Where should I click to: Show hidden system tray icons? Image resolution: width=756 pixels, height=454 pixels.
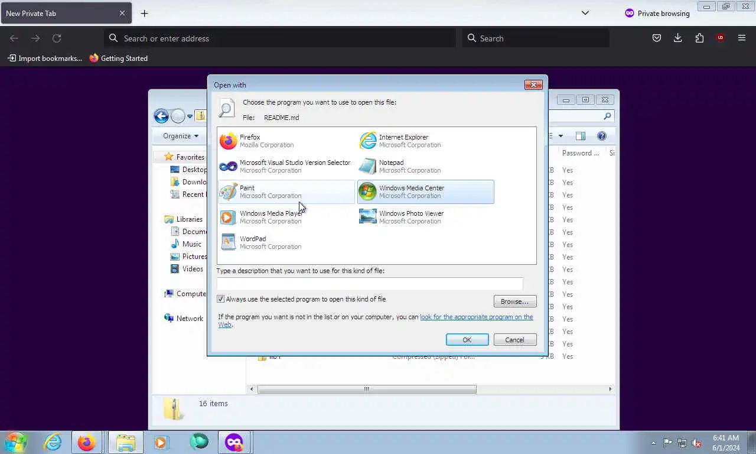[653, 443]
